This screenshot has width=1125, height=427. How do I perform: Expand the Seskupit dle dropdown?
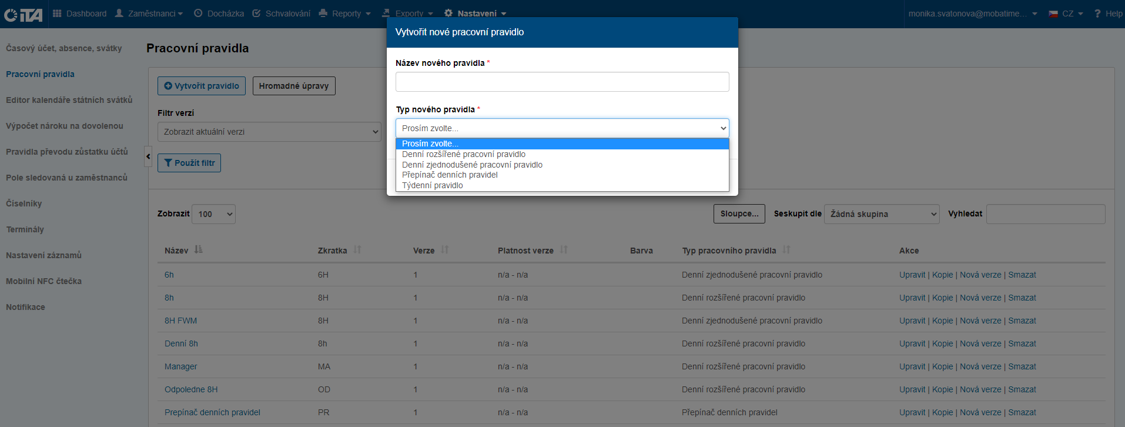coord(882,214)
